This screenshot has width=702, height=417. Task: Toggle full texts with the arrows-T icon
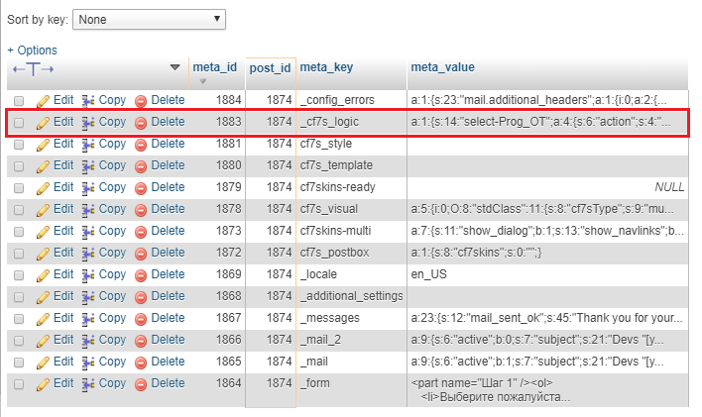pyautogui.click(x=32, y=68)
